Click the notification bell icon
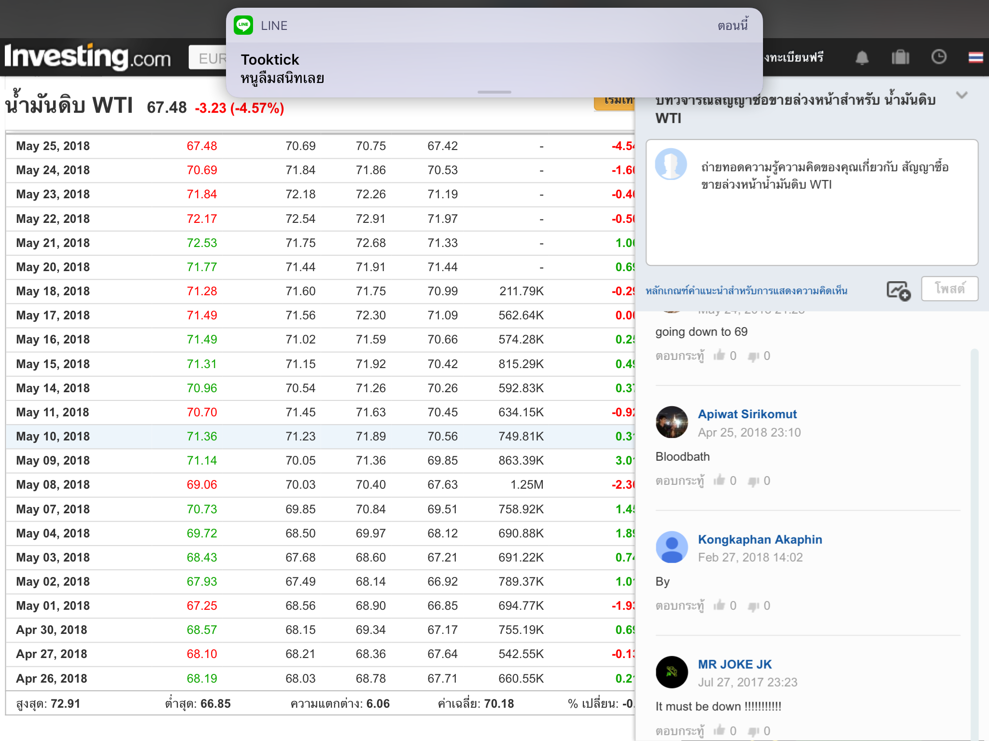This screenshot has width=989, height=741. [x=862, y=58]
